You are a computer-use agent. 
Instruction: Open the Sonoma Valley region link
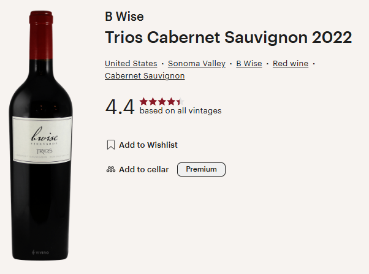point(196,63)
